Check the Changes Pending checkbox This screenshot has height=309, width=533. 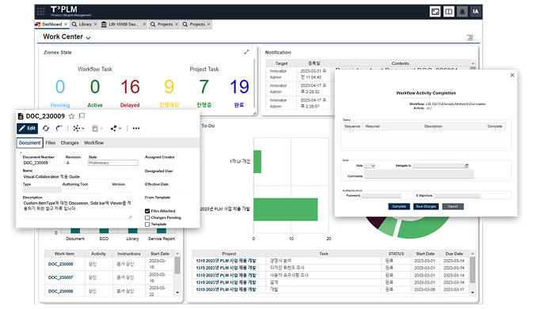pyautogui.click(x=147, y=218)
